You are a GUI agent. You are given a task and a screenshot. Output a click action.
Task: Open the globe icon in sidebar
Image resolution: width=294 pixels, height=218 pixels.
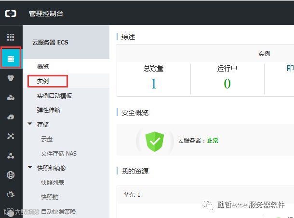click(11, 175)
